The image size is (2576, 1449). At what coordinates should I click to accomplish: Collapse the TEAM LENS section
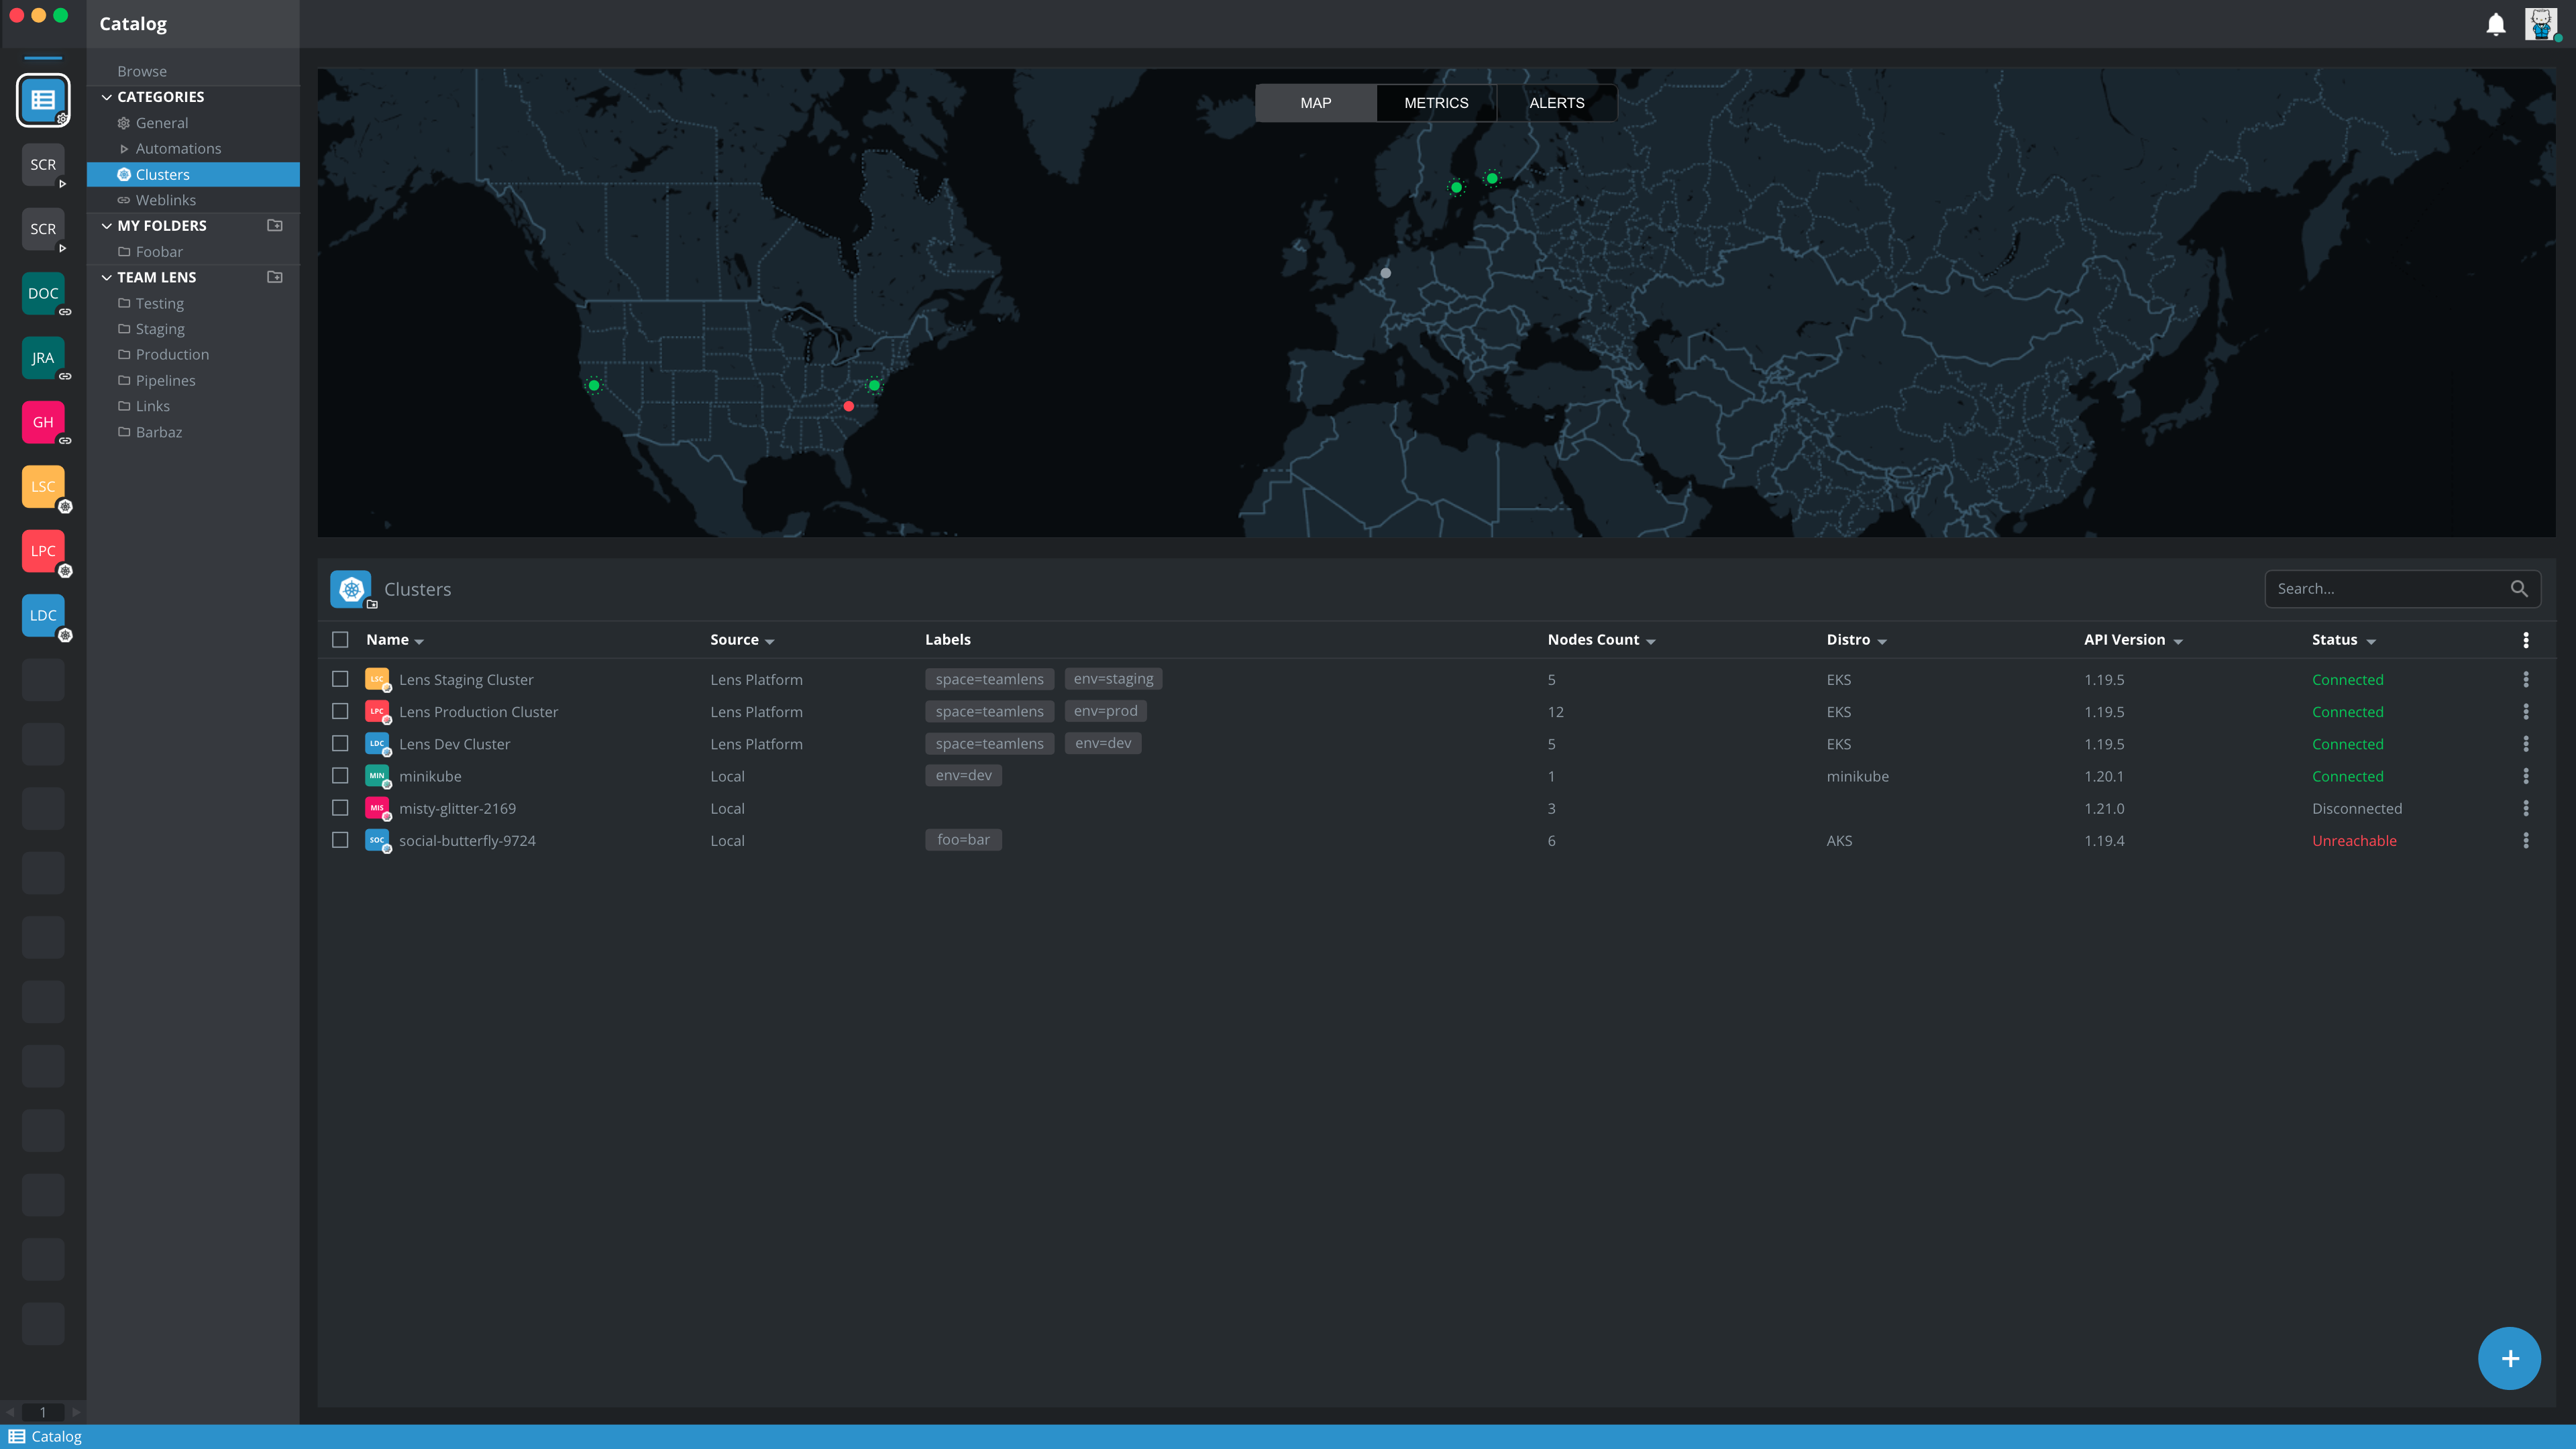(x=107, y=278)
